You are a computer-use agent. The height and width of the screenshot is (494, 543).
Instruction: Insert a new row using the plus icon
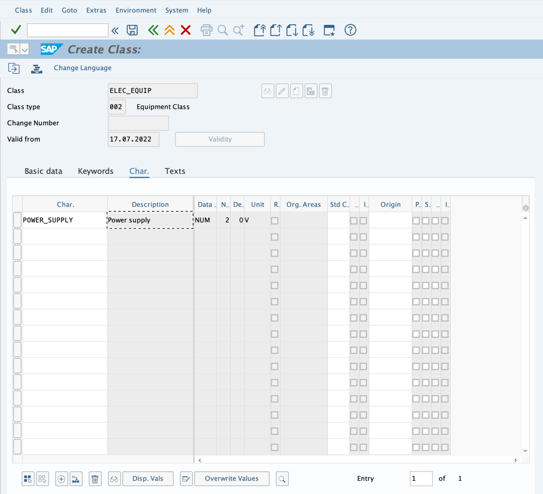(61, 478)
